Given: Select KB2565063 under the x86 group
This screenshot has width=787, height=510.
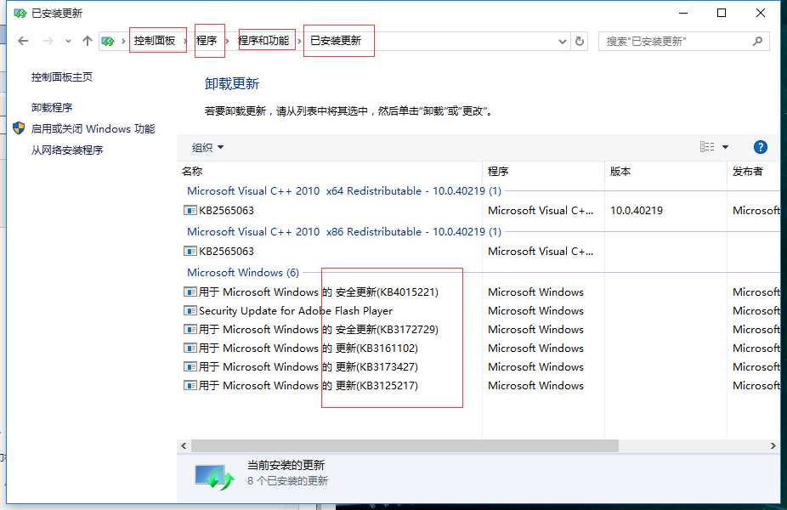Looking at the screenshot, I should [x=226, y=252].
